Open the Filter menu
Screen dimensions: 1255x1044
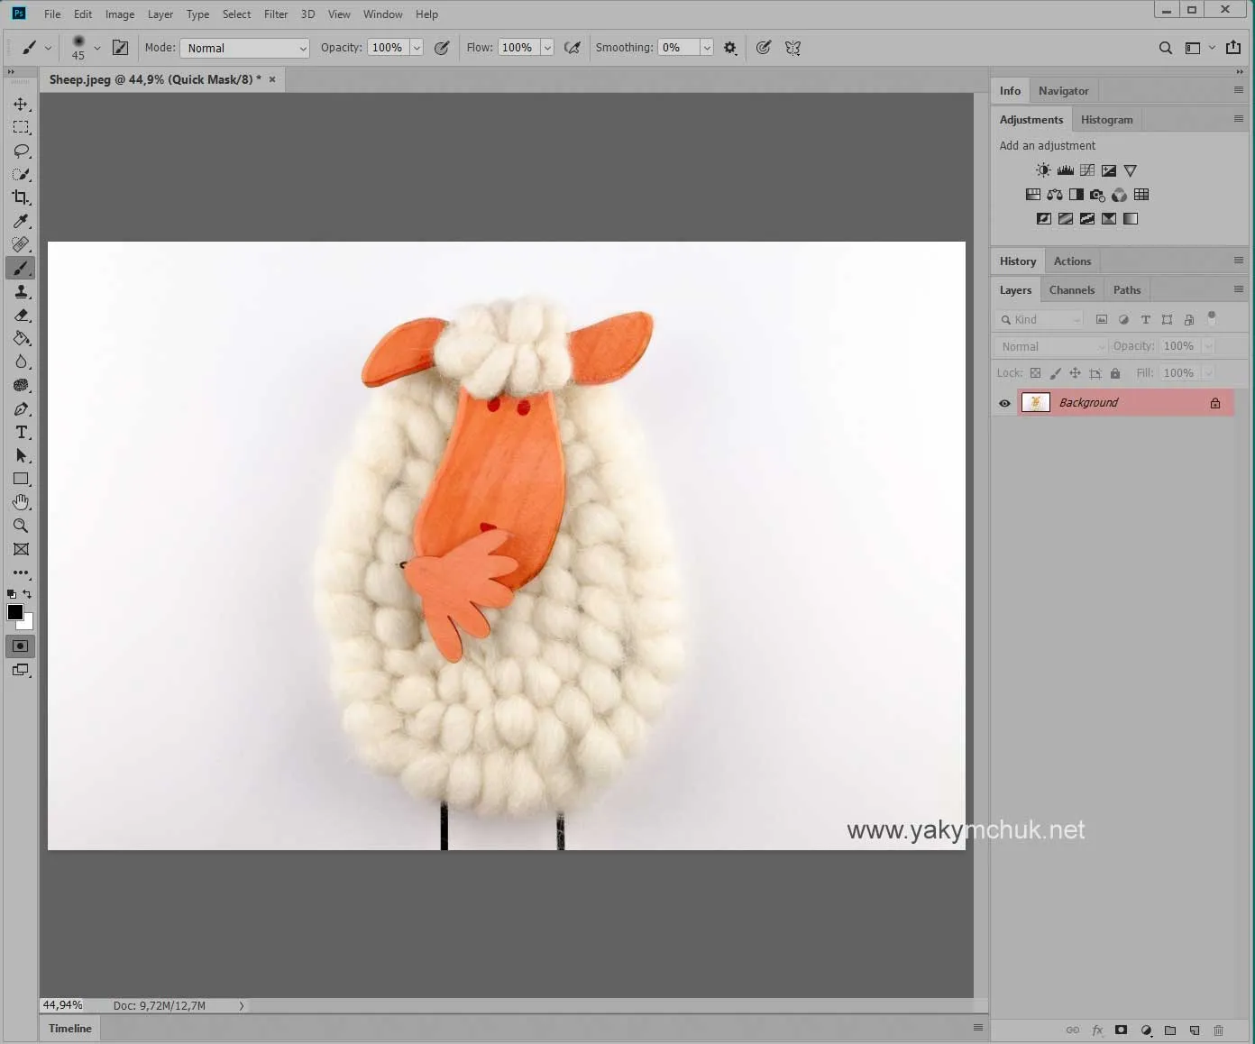pos(276,14)
